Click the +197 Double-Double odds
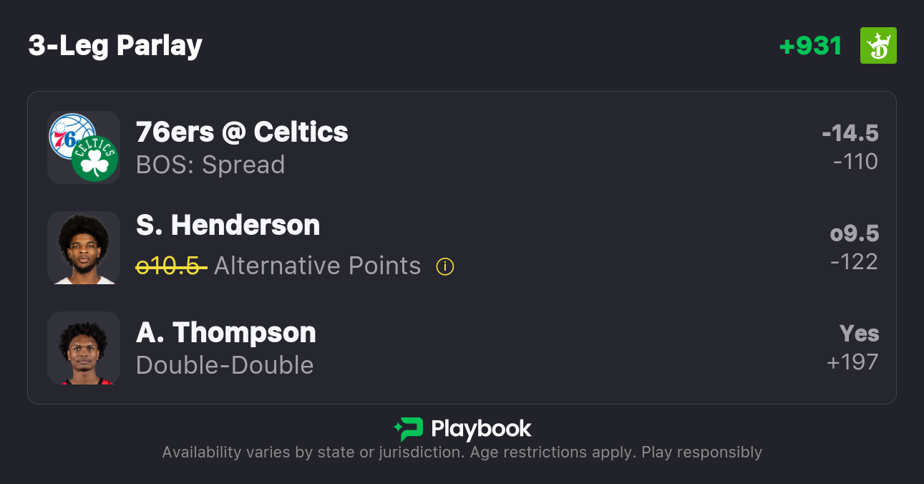The width and height of the screenshot is (924, 484). 852,362
